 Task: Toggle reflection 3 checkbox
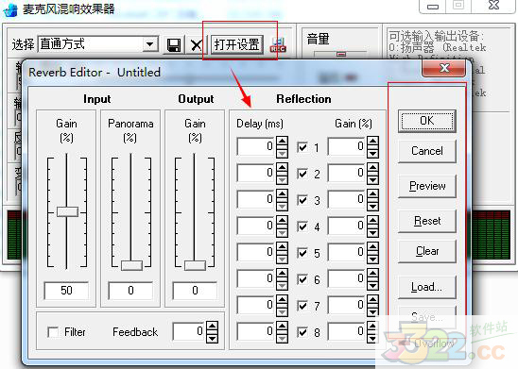(302, 200)
